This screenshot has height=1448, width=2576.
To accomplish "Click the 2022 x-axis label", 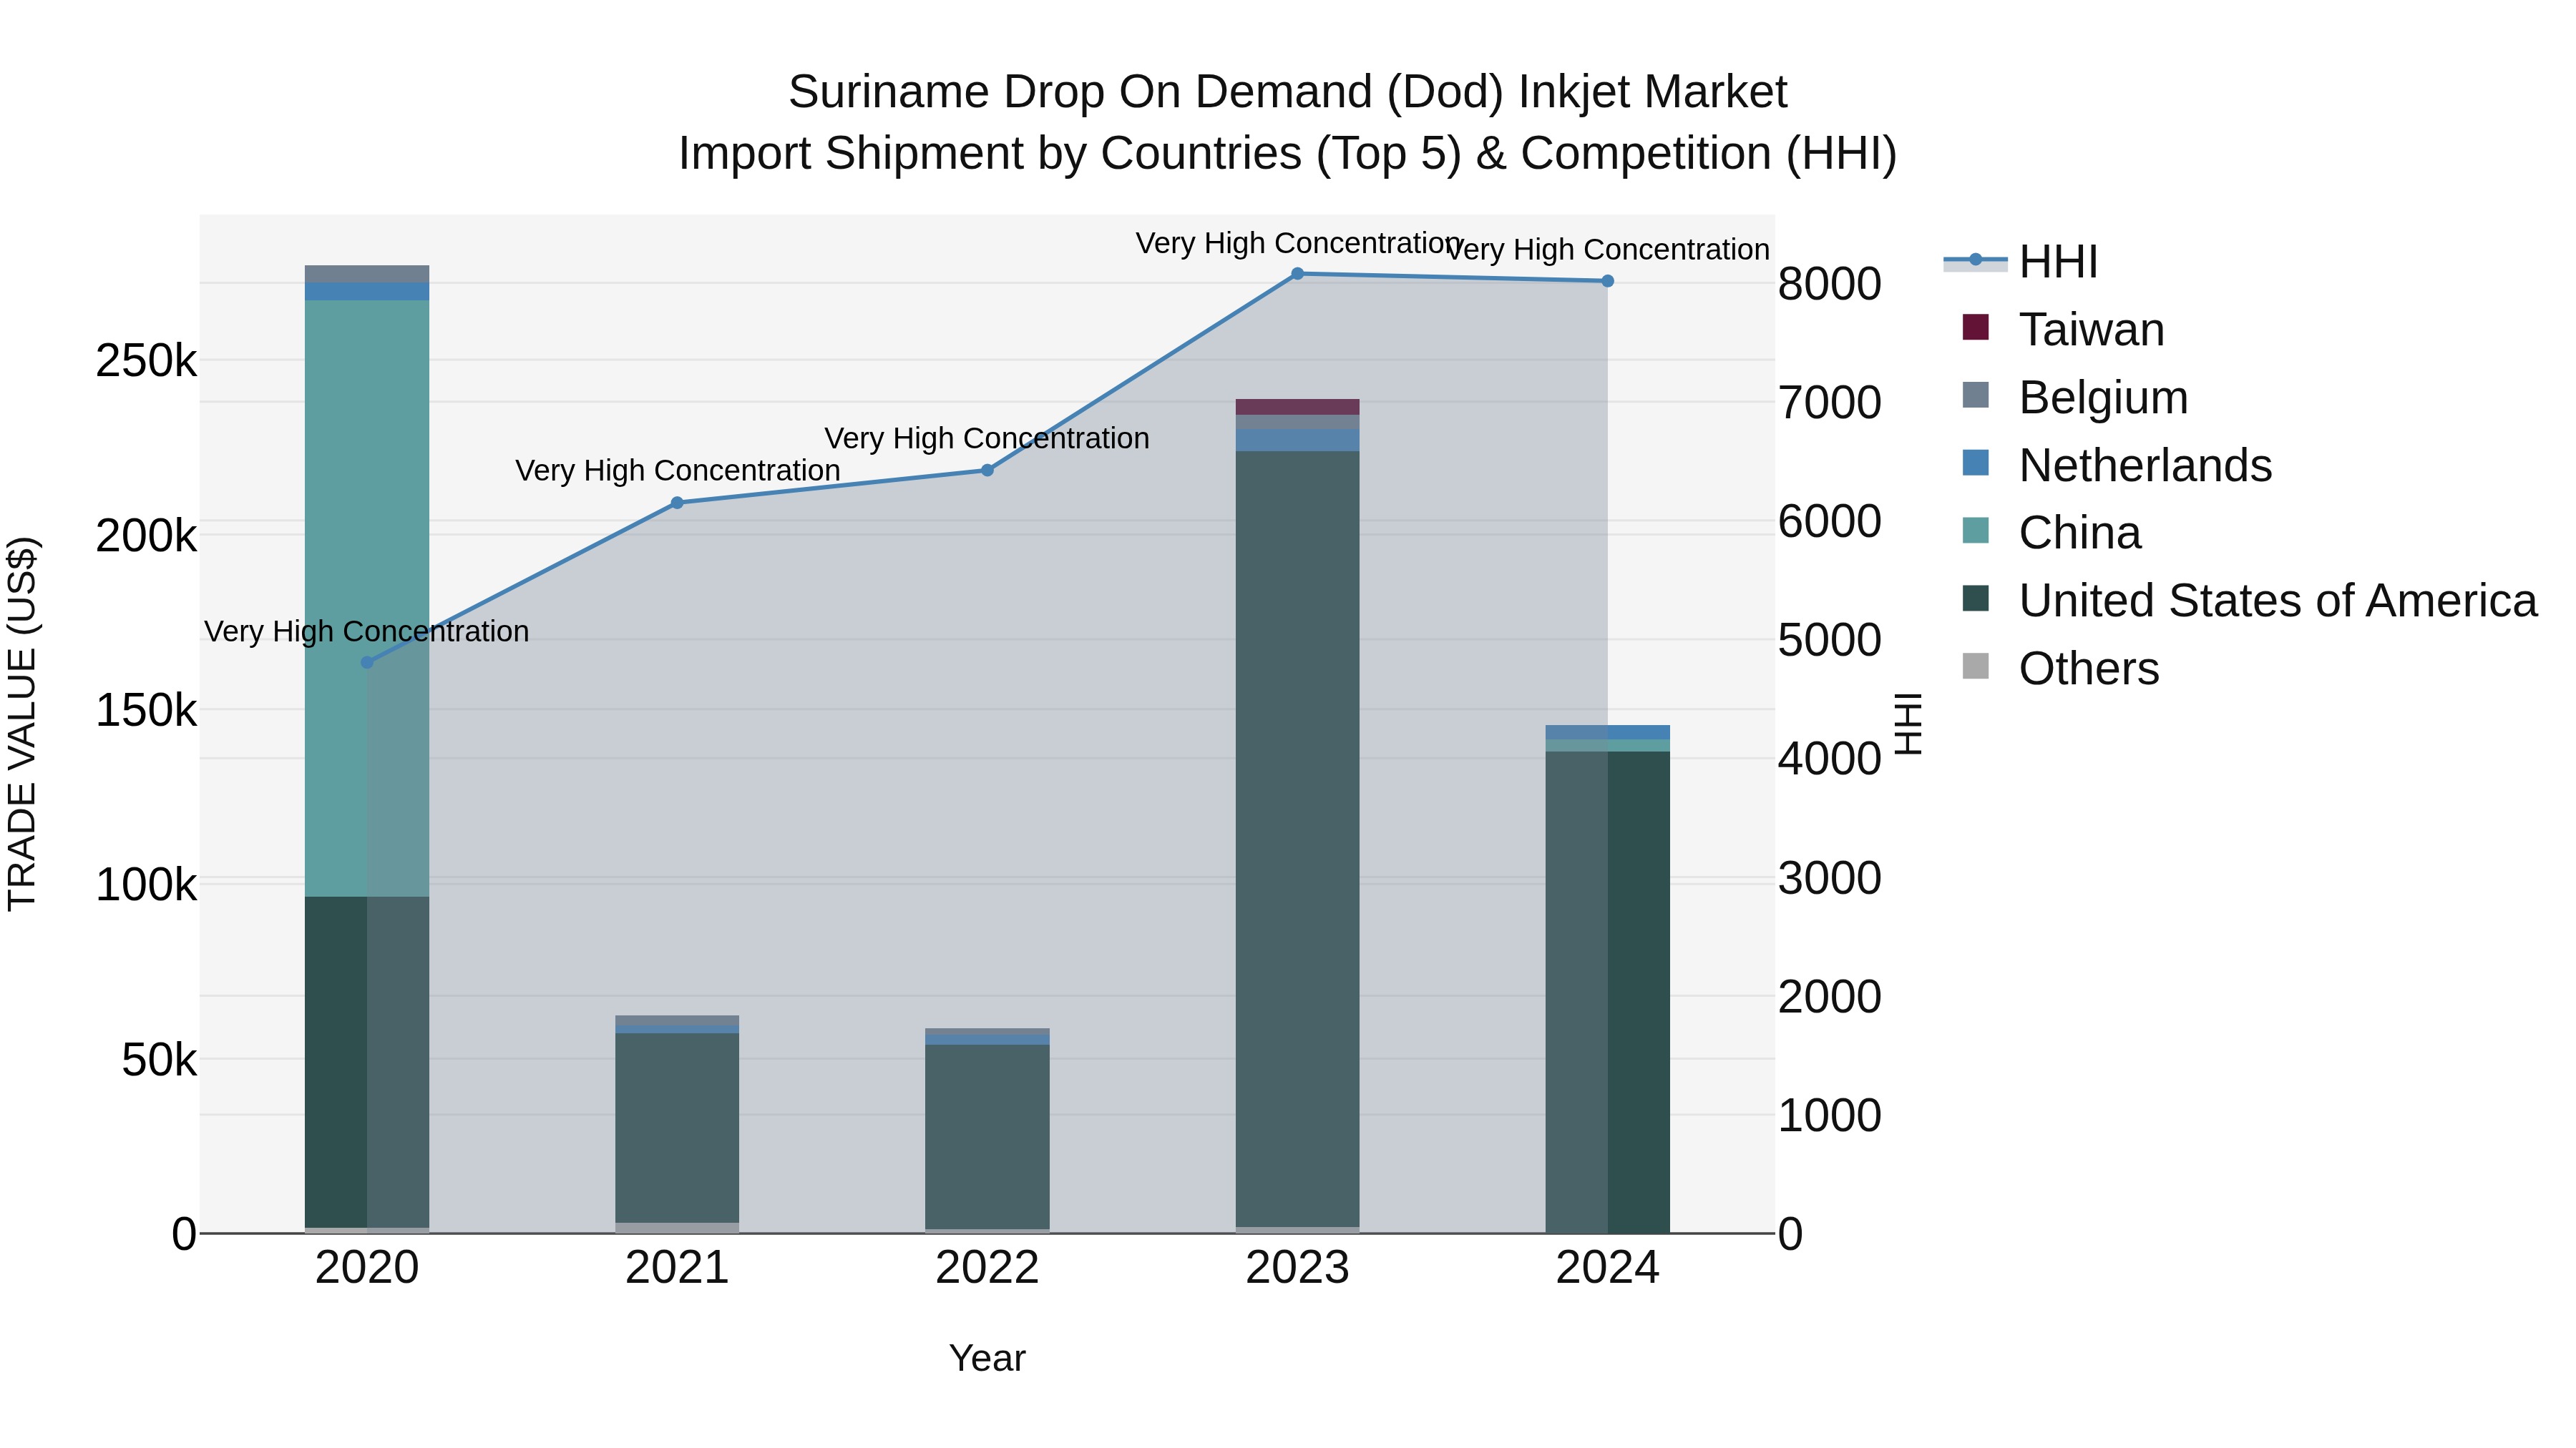I will (987, 1268).
